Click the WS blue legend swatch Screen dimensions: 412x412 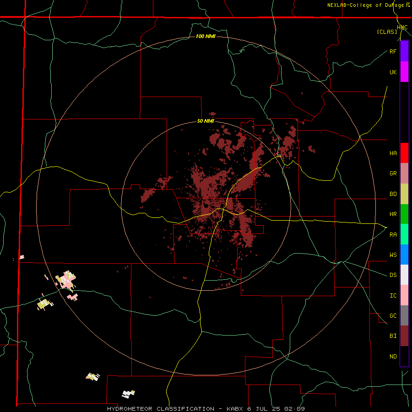coord(404,255)
